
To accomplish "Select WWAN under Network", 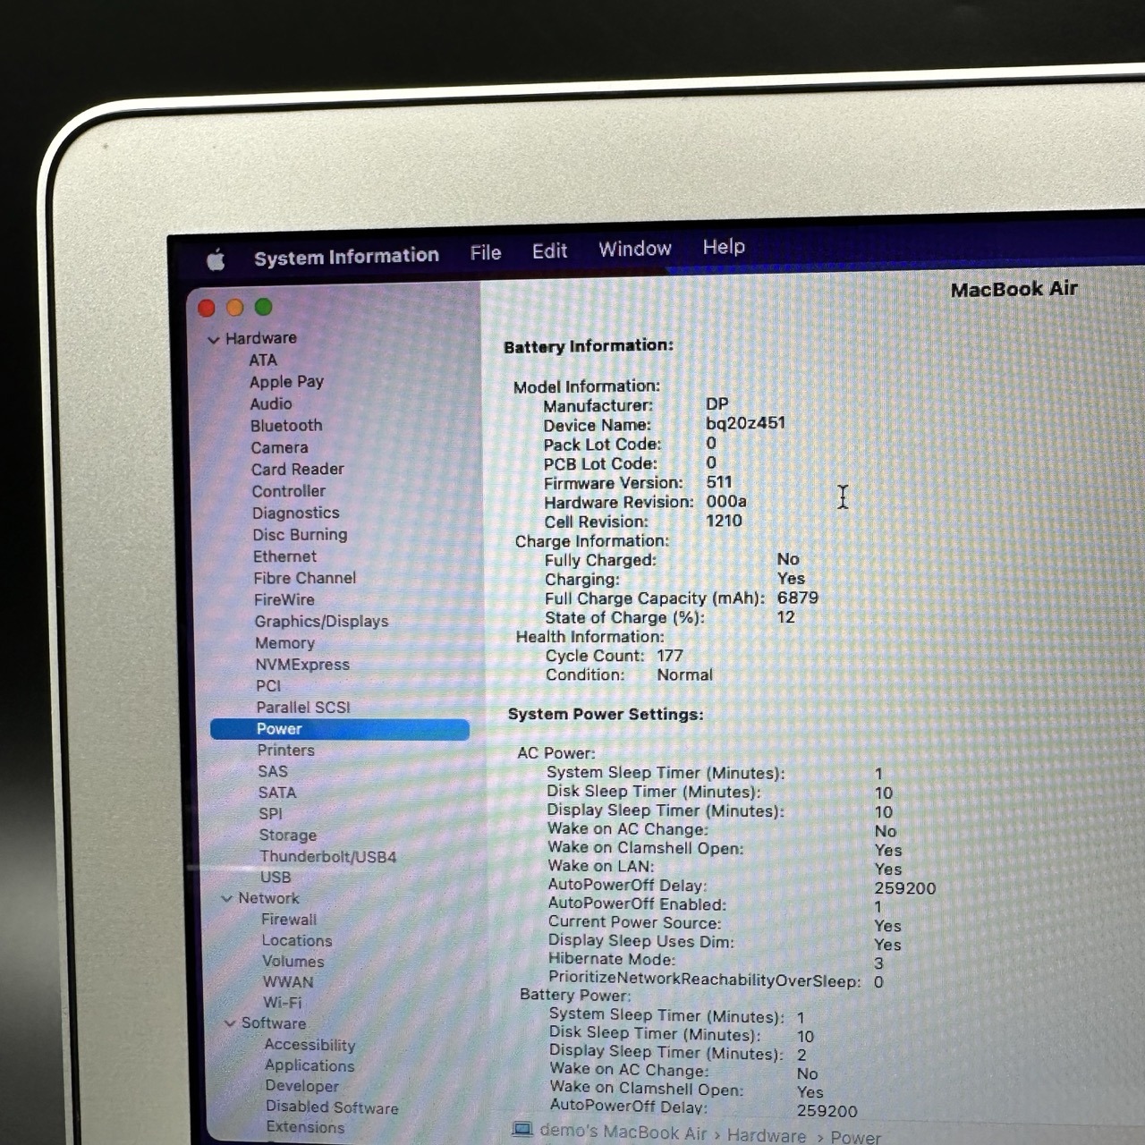I will coord(288,982).
